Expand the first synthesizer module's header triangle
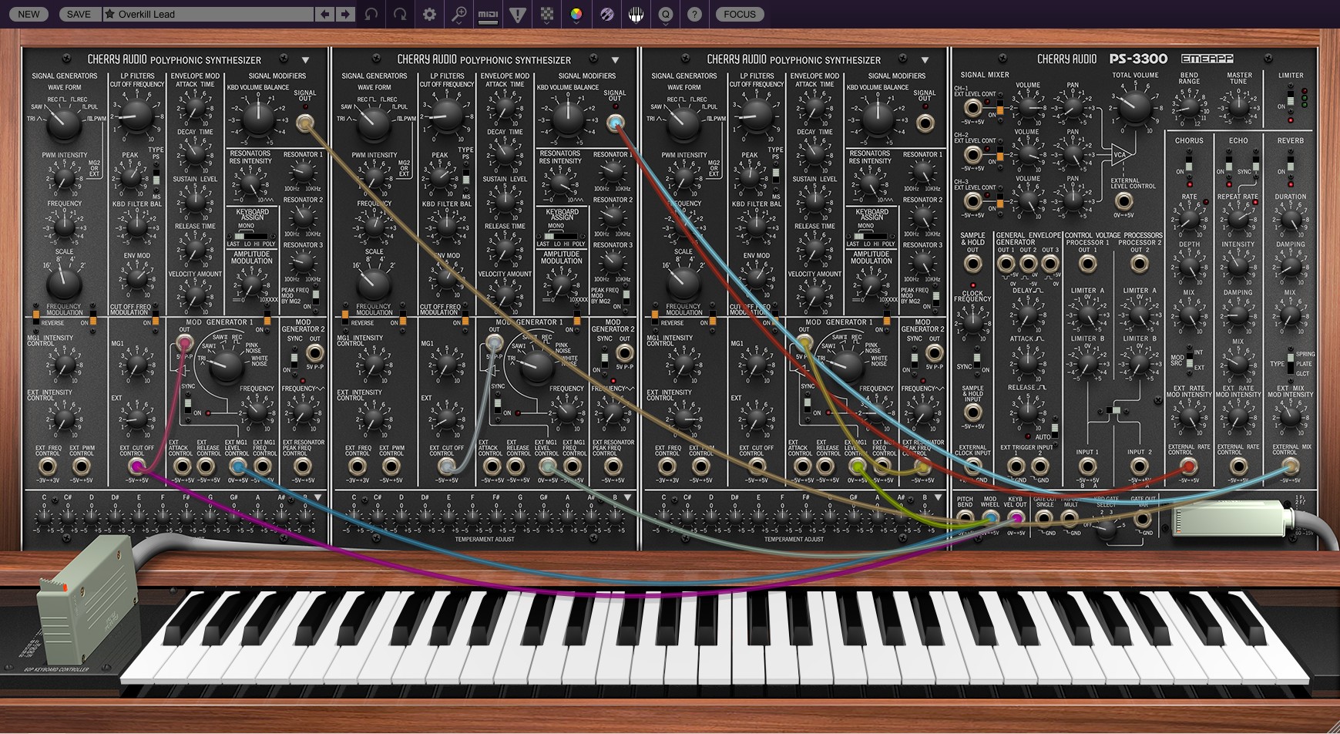1340x734 pixels. point(305,59)
